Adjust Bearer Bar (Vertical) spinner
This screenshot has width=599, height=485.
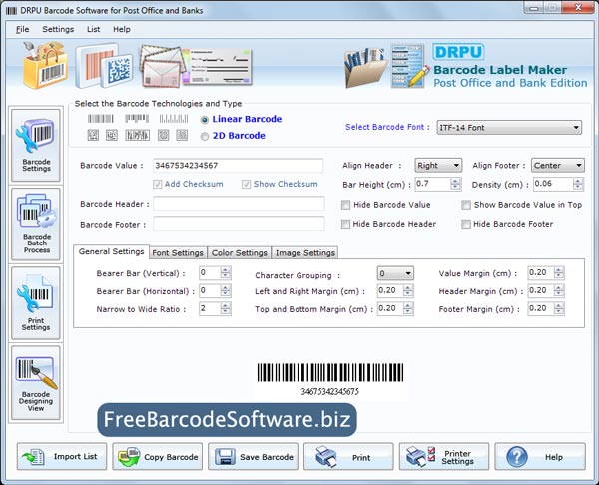tap(226, 273)
